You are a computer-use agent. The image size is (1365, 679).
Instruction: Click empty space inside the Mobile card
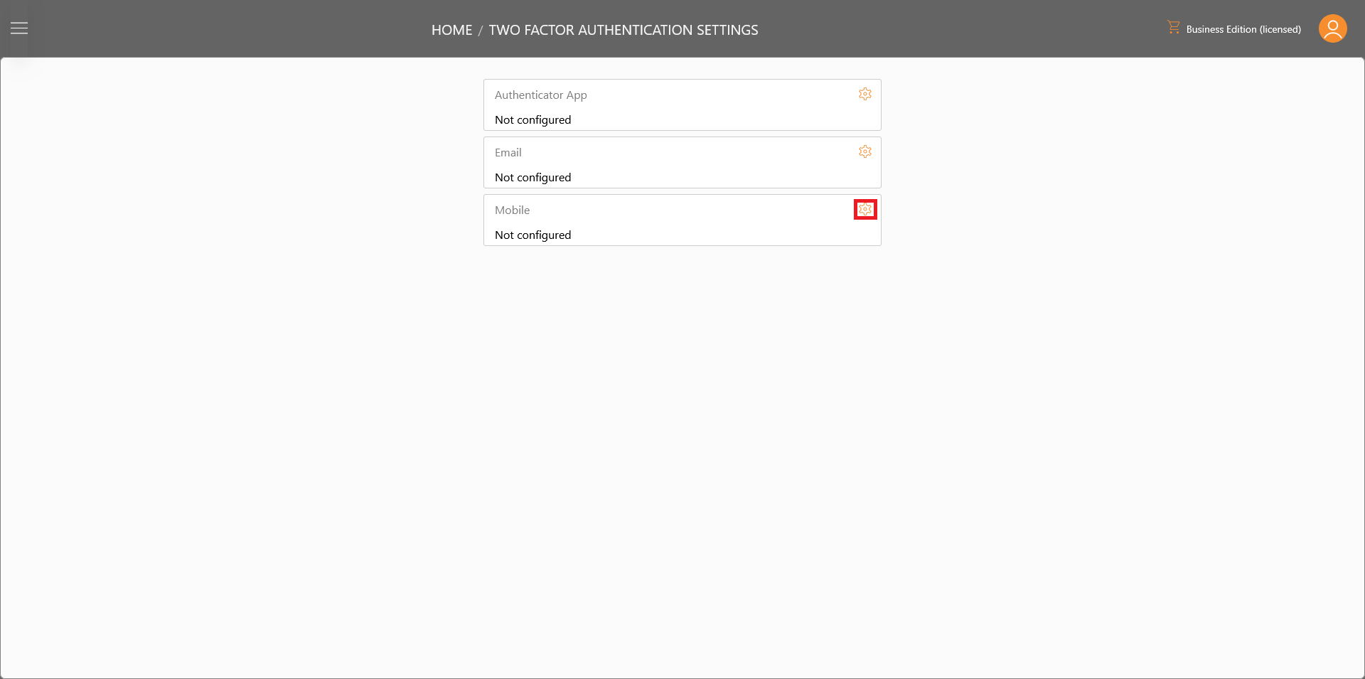click(x=711, y=222)
